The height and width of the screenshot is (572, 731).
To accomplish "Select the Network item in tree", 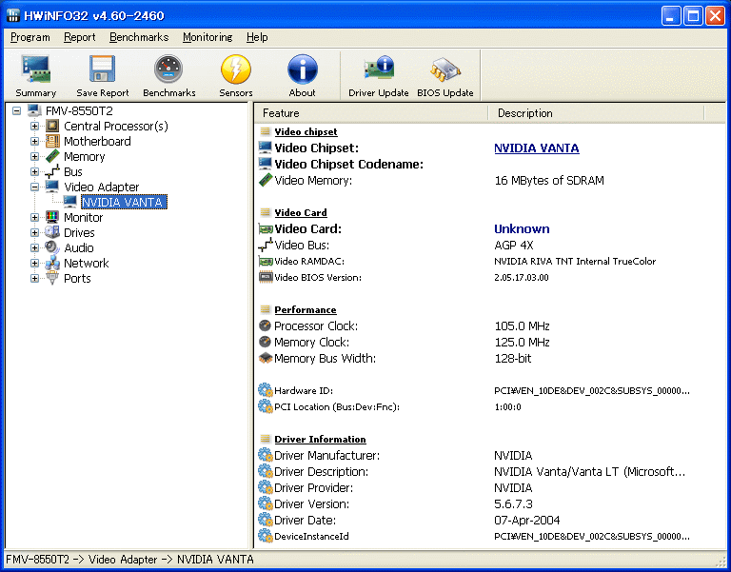I will (x=86, y=264).
